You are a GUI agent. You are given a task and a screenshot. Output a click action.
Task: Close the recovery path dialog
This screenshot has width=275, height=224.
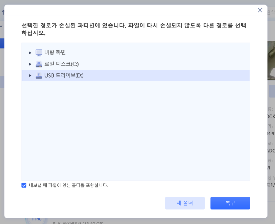[x=260, y=10]
